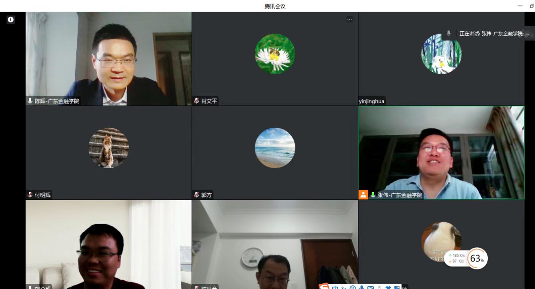Click microphone icon next to 陈辉-广东金融学院
The width and height of the screenshot is (535, 289).
(x=30, y=101)
